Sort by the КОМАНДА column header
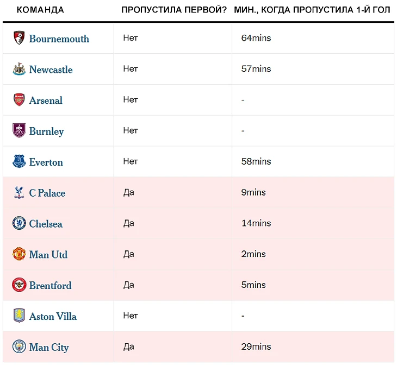Viewport: 397px width, 365px height. (40, 10)
